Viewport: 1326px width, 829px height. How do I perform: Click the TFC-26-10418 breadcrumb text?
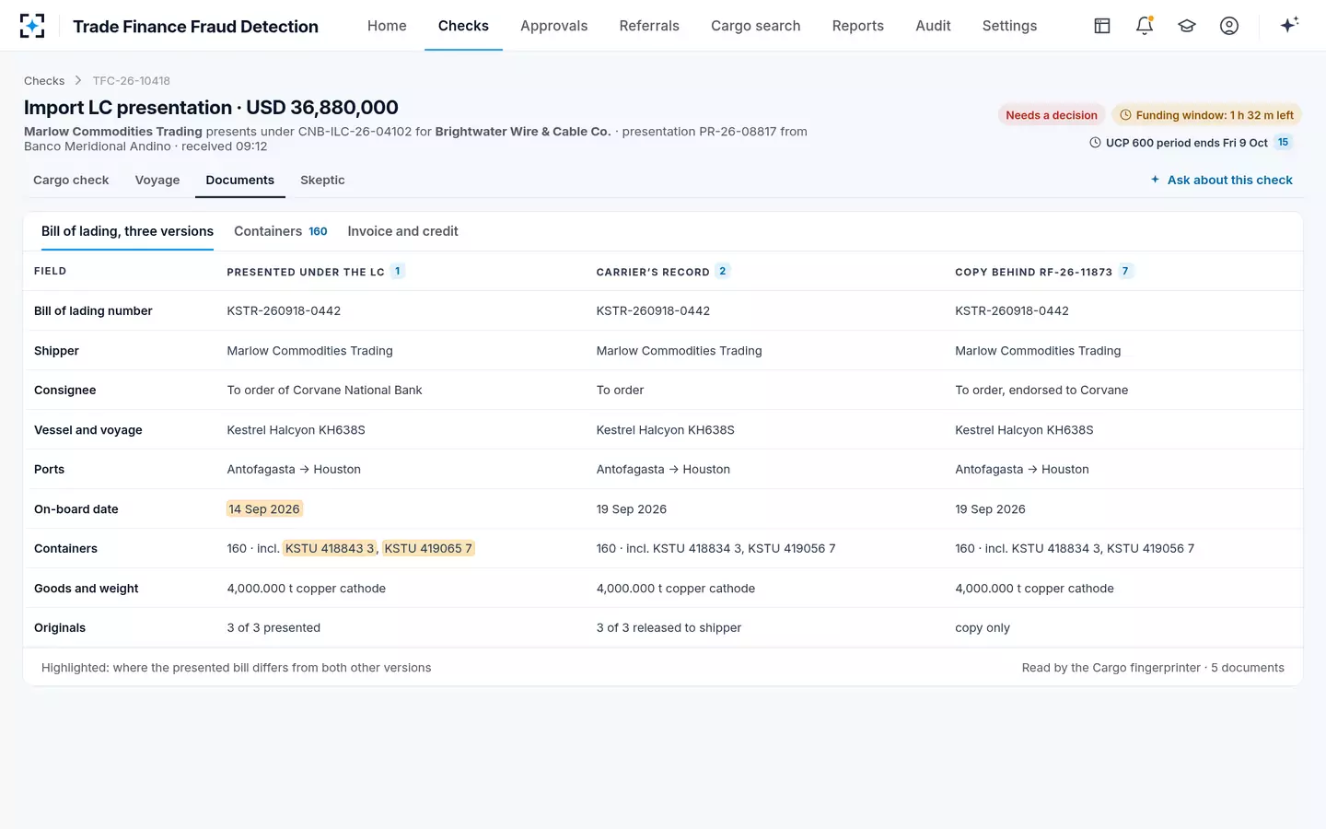pyautogui.click(x=132, y=81)
